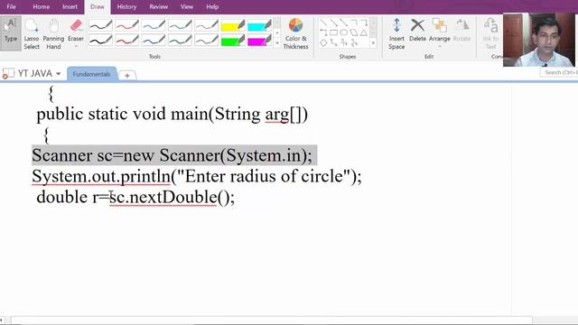
Task: Click the Delete button
Action: tap(417, 30)
